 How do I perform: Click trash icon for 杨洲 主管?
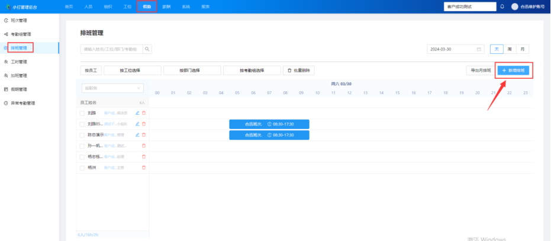click(x=143, y=168)
